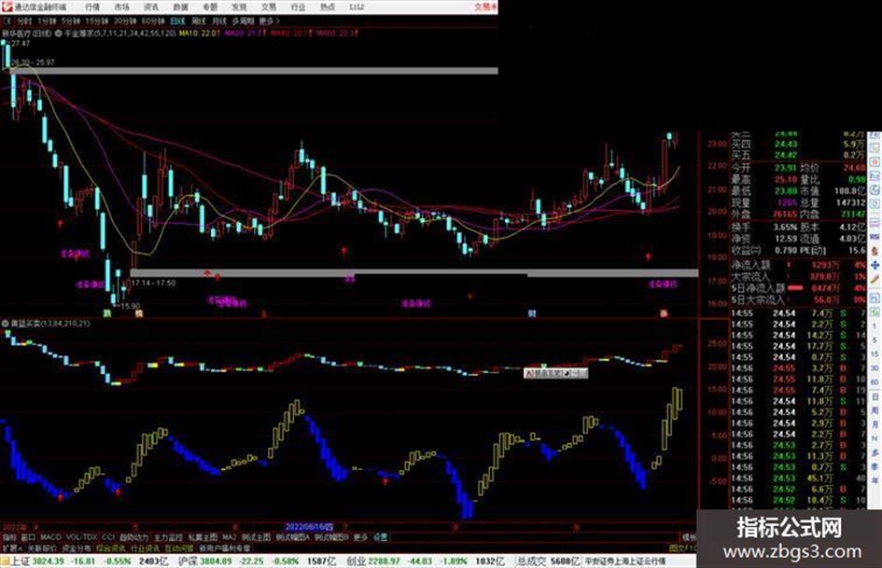Select the CCI indicator tab
Screen dimensions: 882x568
coord(108,537)
